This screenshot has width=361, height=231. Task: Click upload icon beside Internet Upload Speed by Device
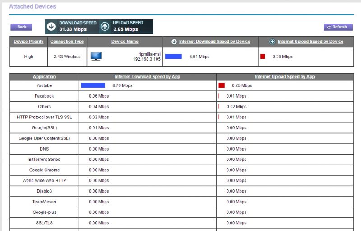[273, 42]
